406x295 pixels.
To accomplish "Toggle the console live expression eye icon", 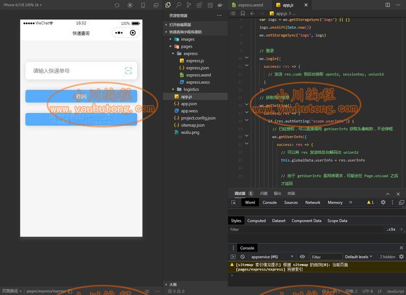I will pyautogui.click(x=302, y=257).
